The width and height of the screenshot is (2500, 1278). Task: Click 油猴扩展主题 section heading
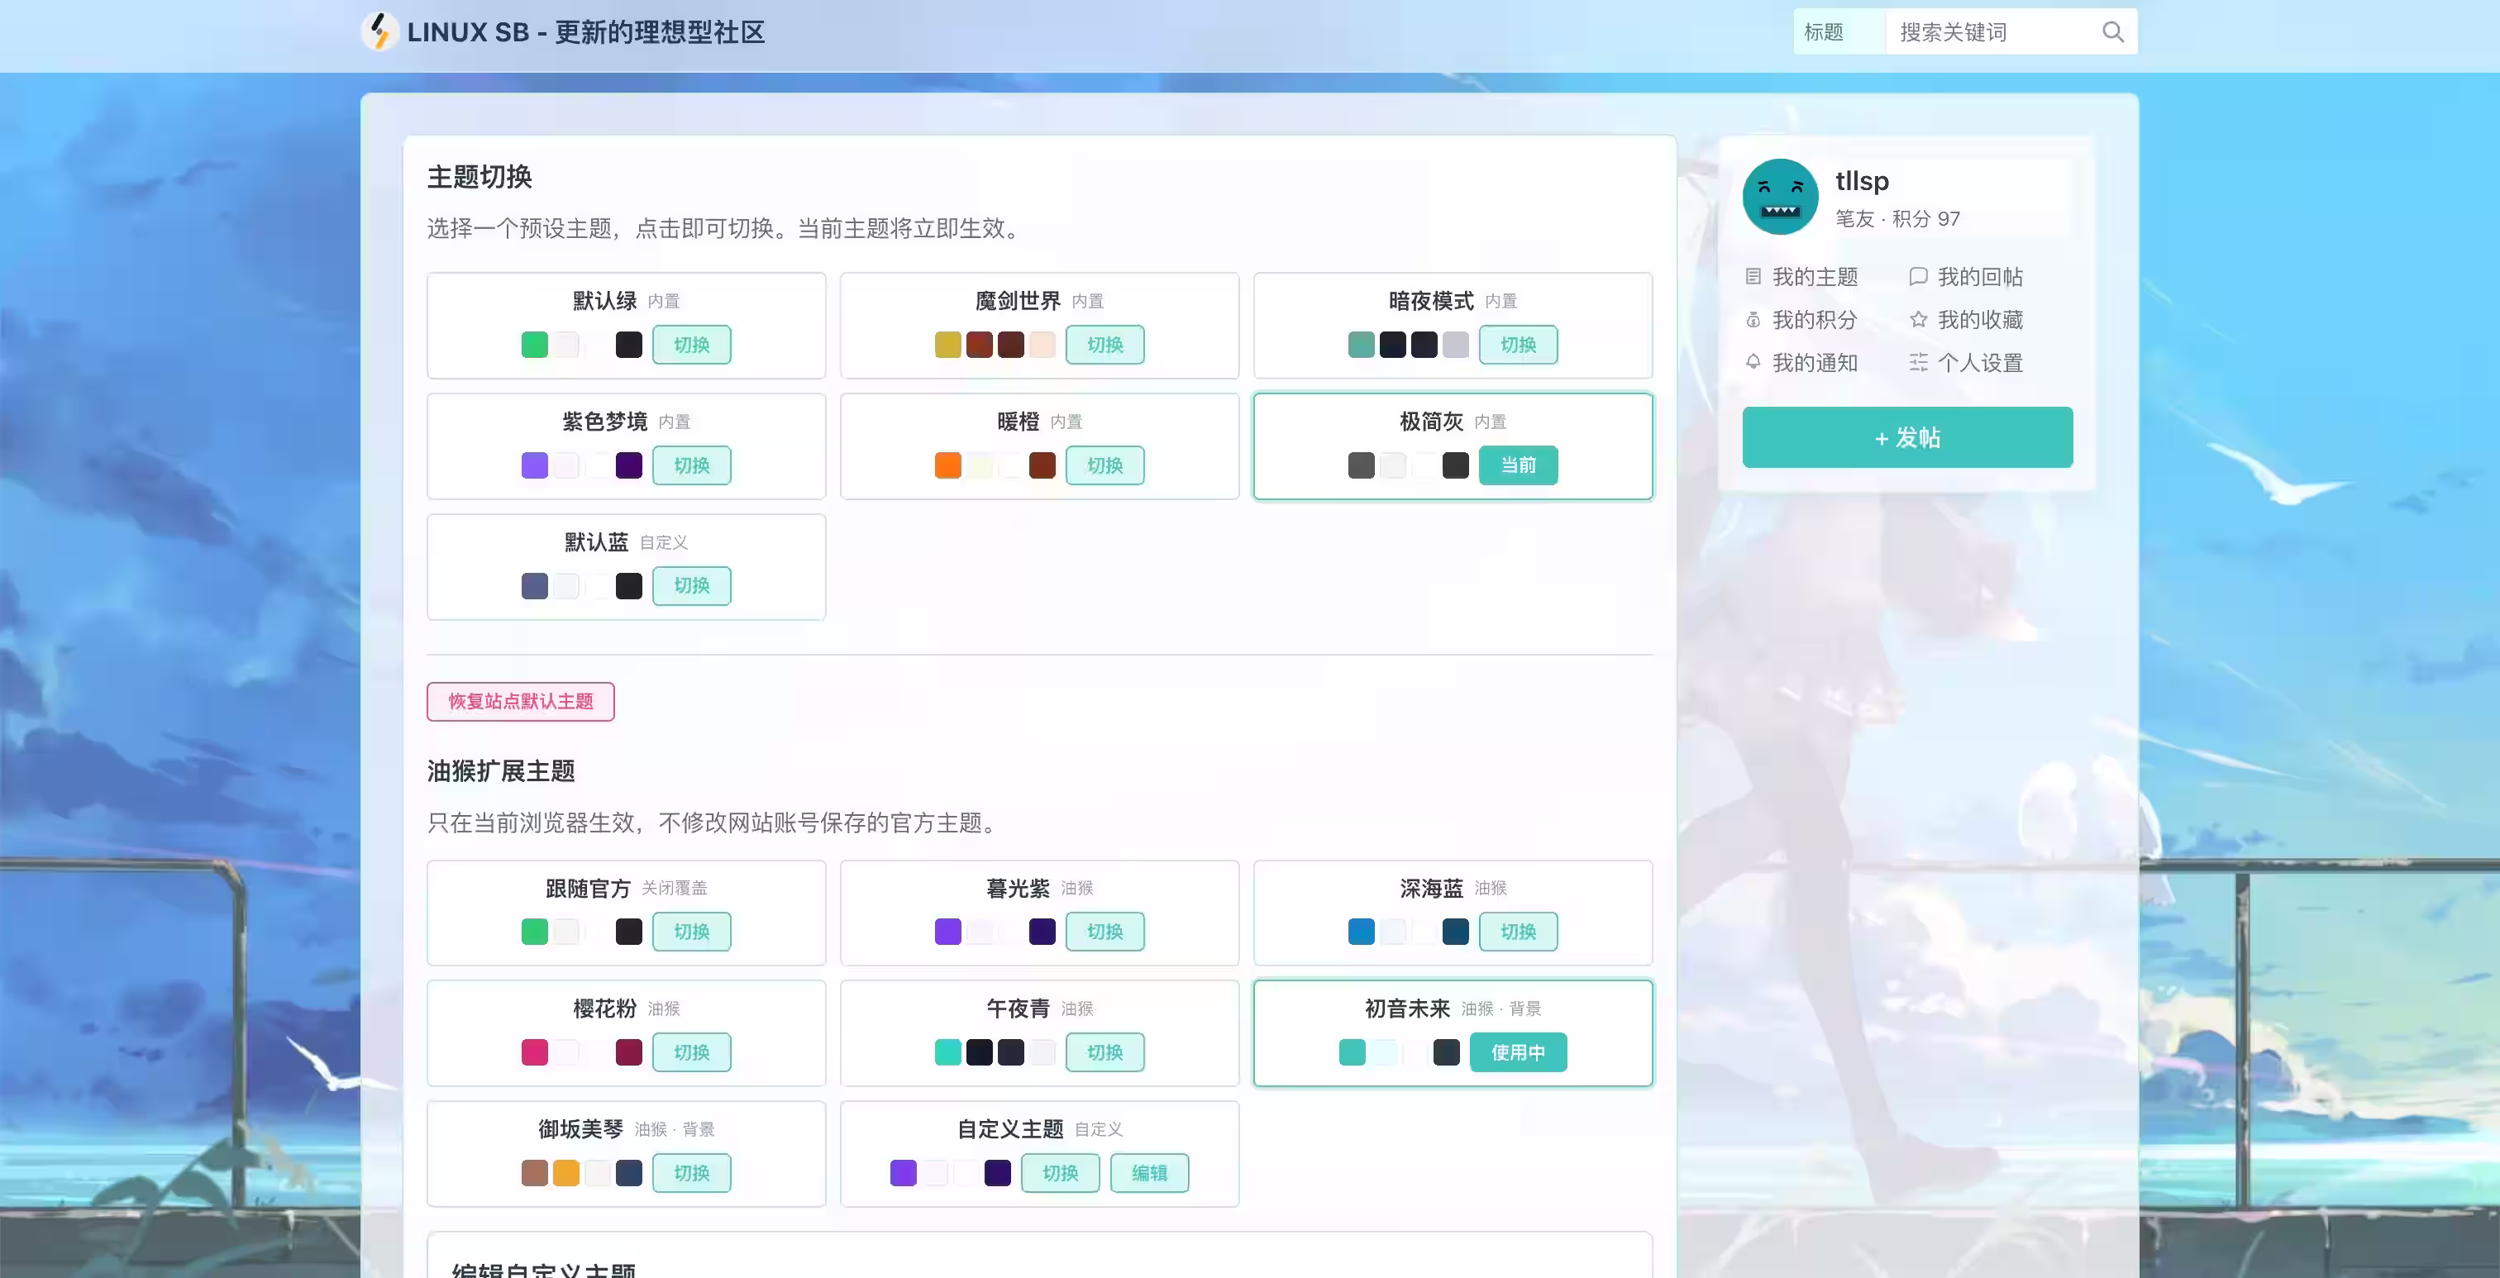coord(501,770)
